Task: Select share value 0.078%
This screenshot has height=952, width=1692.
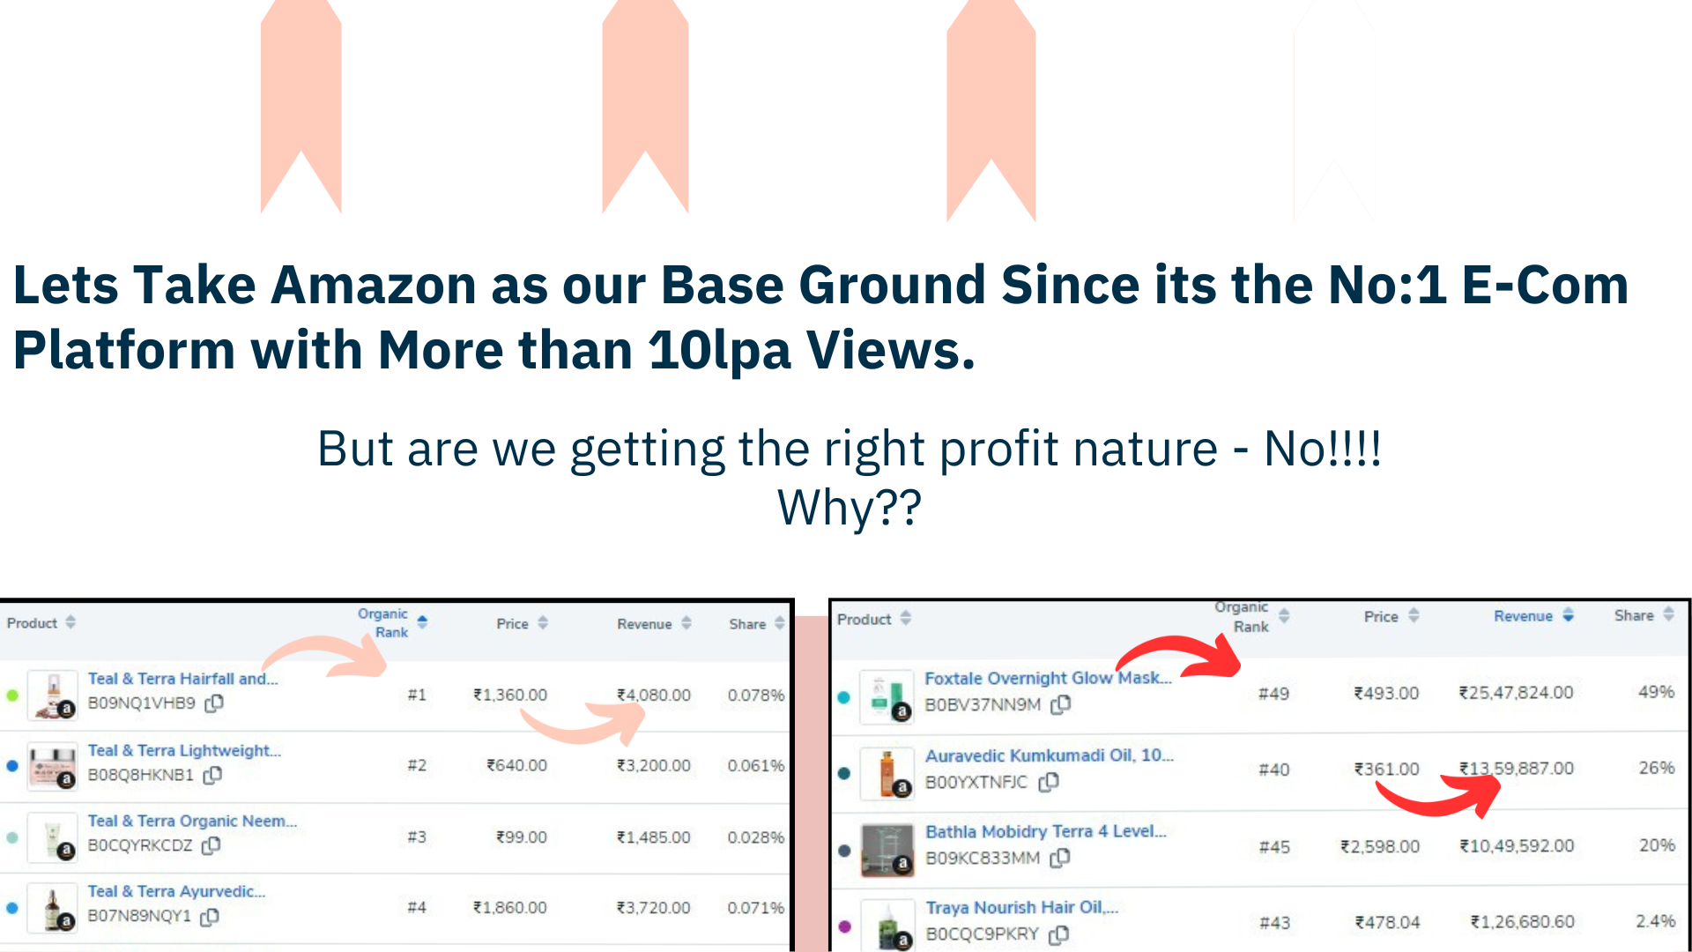Action: pyautogui.click(x=756, y=695)
